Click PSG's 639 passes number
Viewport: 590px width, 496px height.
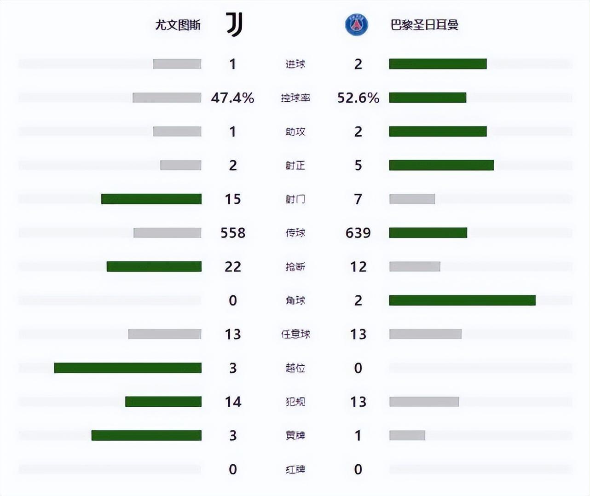pos(358,233)
